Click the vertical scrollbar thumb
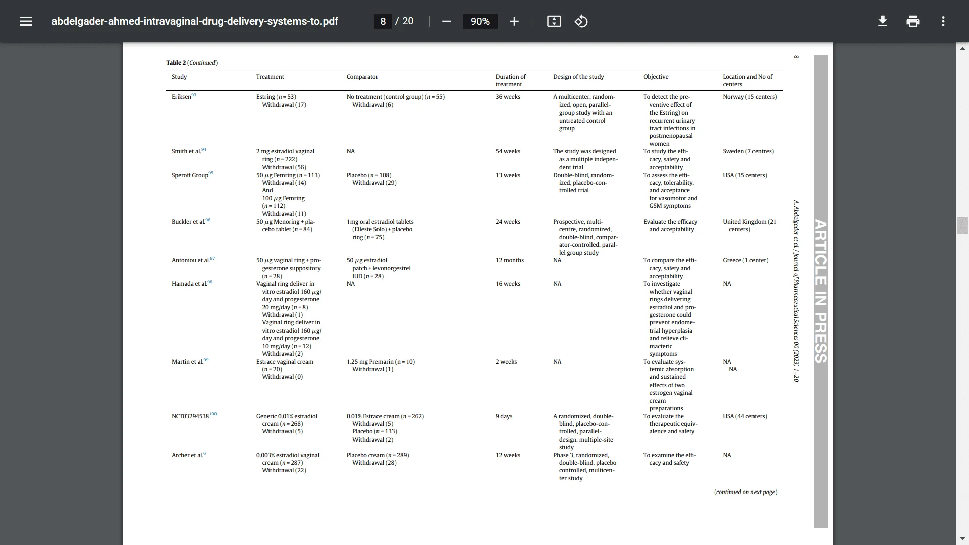The width and height of the screenshot is (969, 545). (962, 225)
